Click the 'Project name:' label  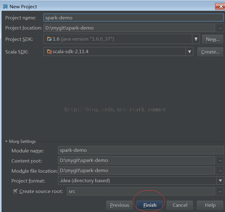pyautogui.click(x=21, y=18)
